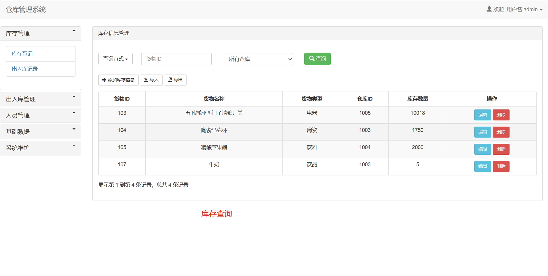Click the 导入 import button
Image resolution: width=548 pixels, height=276 pixels.
click(x=151, y=80)
